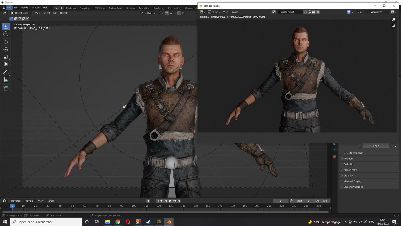This screenshot has width=401, height=226.
Task: Open the Playback dropdown in the timeline
Action: point(17,201)
